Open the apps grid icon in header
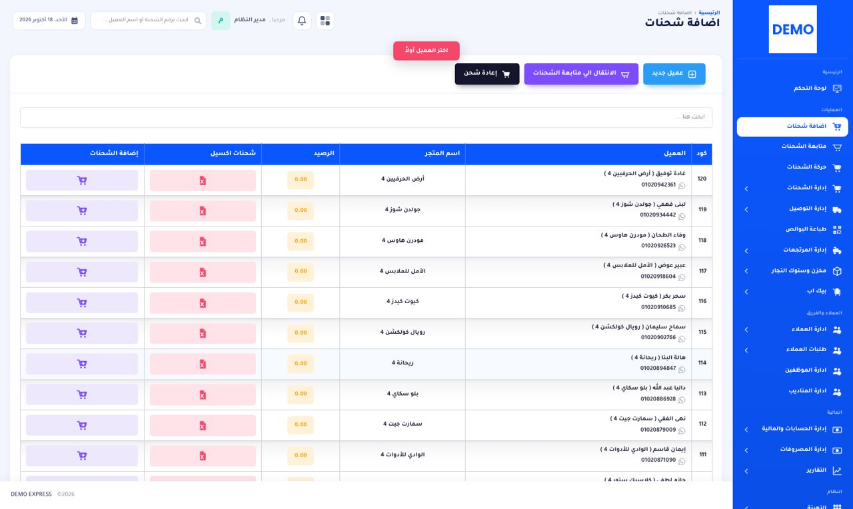Screen dimensions: 853x509 coord(325,21)
